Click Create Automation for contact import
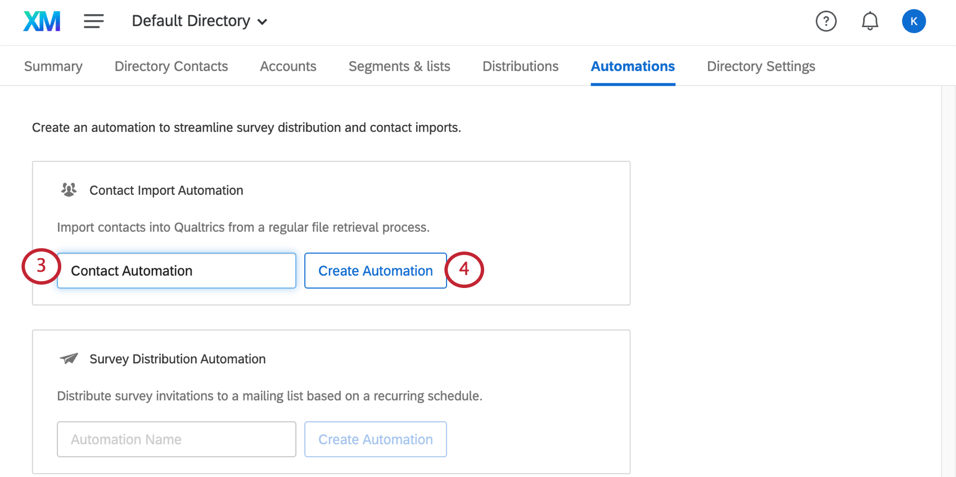This screenshot has width=956, height=477. coord(375,271)
